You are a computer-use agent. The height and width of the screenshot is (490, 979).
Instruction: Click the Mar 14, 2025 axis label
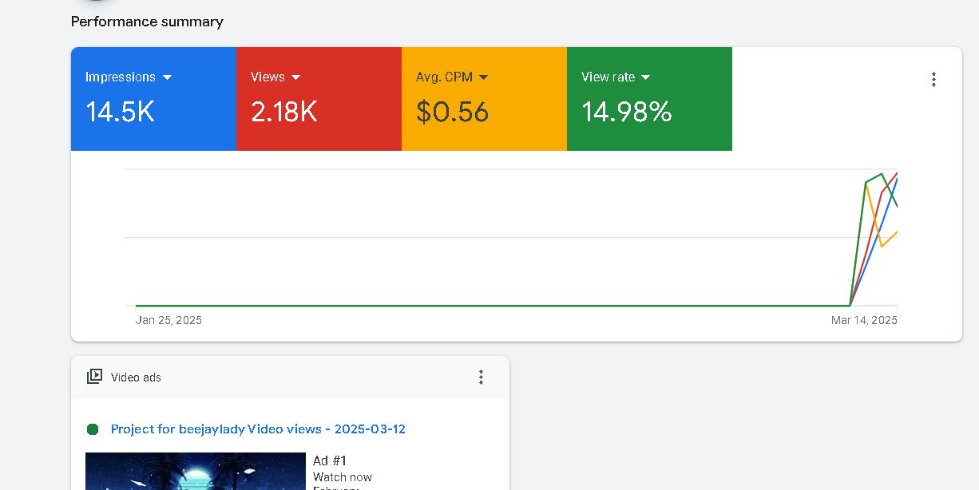864,320
